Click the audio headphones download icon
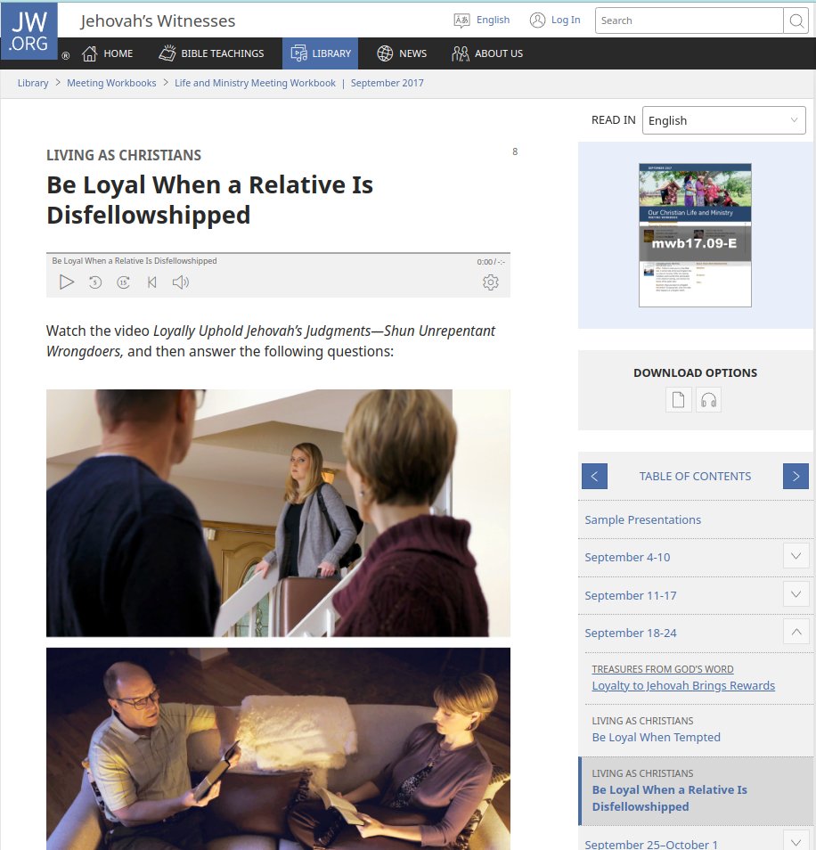Image resolution: width=816 pixels, height=850 pixels. tap(708, 400)
